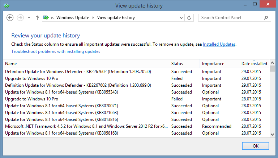Image resolution: width=278 pixels, height=158 pixels.
Task: Select the KB3058168 update row
Action: tap(136, 133)
